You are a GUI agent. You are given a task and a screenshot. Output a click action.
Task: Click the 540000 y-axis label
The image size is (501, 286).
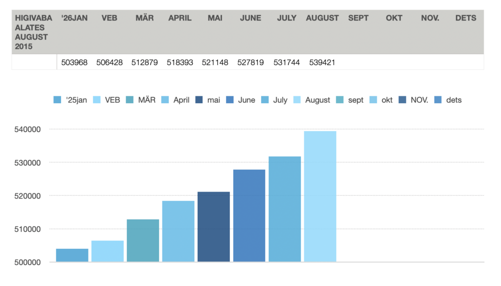(x=27, y=129)
